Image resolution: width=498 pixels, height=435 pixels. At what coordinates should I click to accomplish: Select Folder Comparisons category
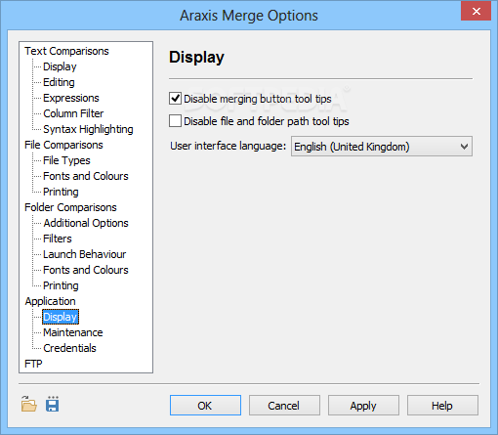pos(70,207)
